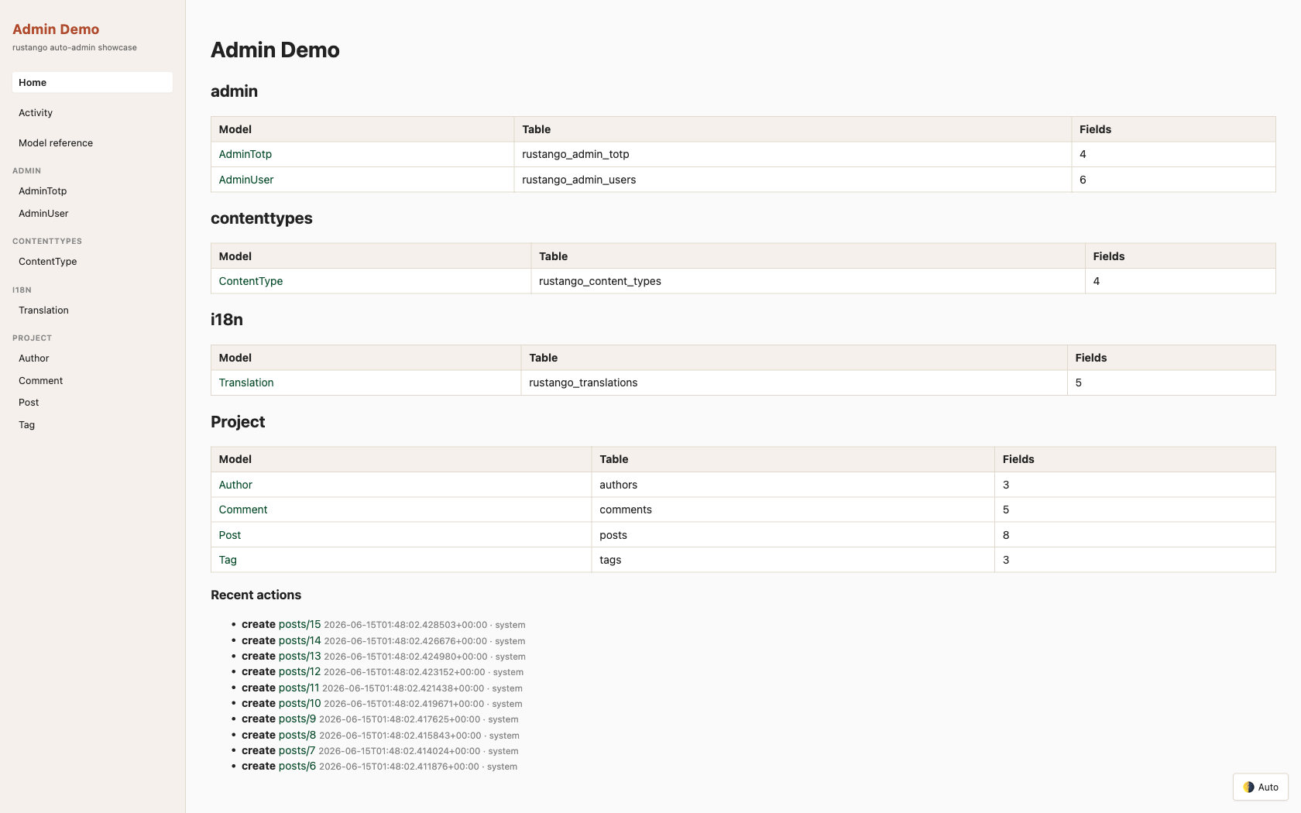The height and width of the screenshot is (813, 1301).
Task: Open the posts/13 recent action link
Action: 300,656
